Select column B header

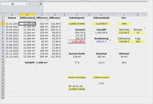(x=27, y=15)
